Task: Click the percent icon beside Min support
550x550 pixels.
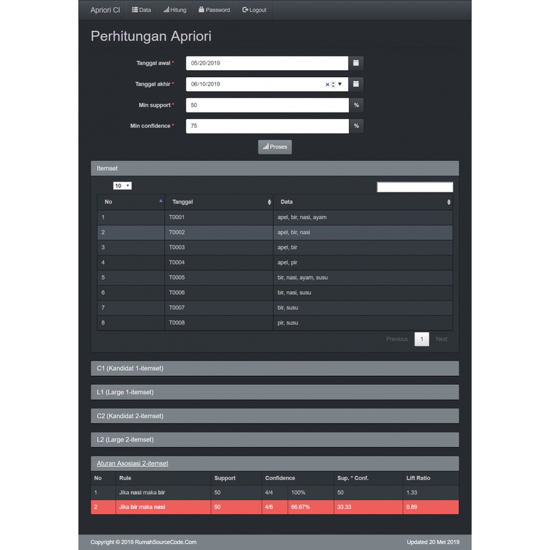Action: 356,105
